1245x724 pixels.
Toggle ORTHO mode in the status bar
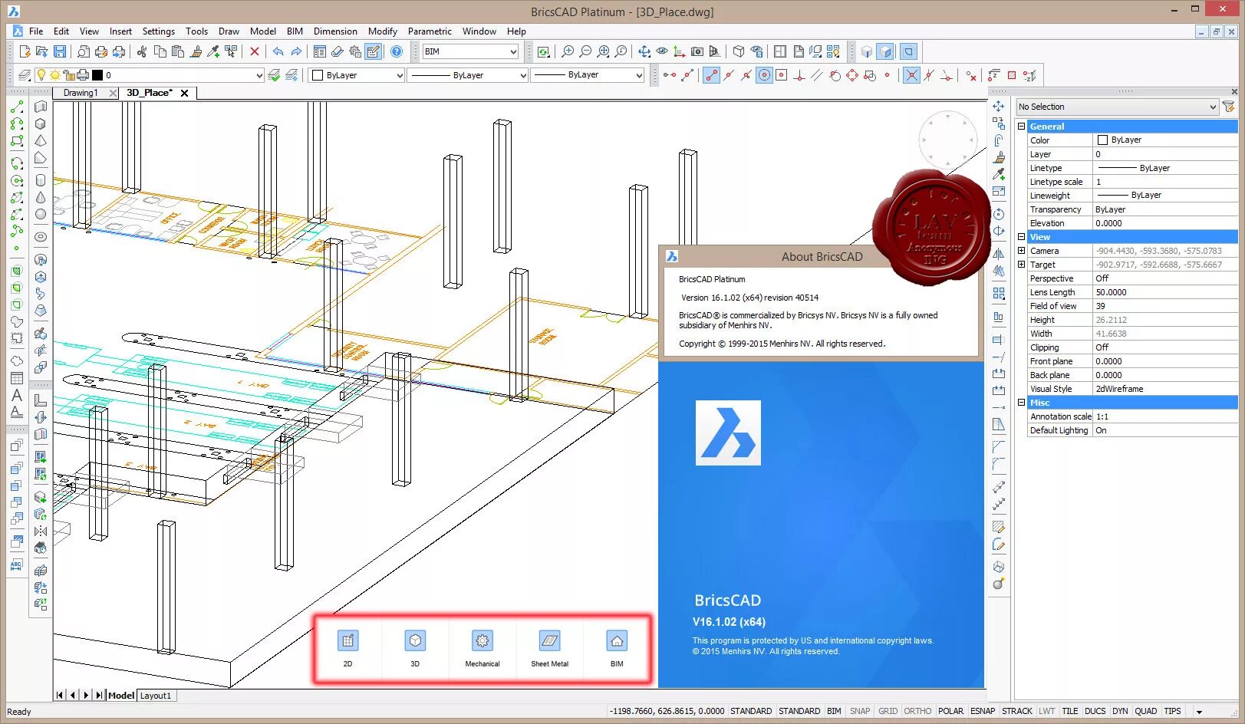point(917,711)
